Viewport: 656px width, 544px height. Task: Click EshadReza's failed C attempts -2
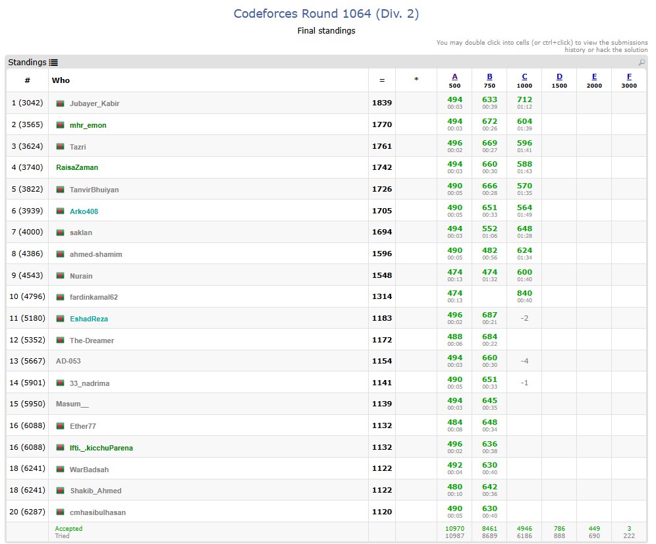(x=524, y=319)
